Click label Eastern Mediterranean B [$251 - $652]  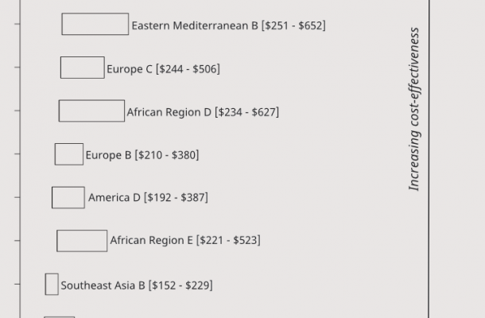pyautogui.click(x=228, y=25)
